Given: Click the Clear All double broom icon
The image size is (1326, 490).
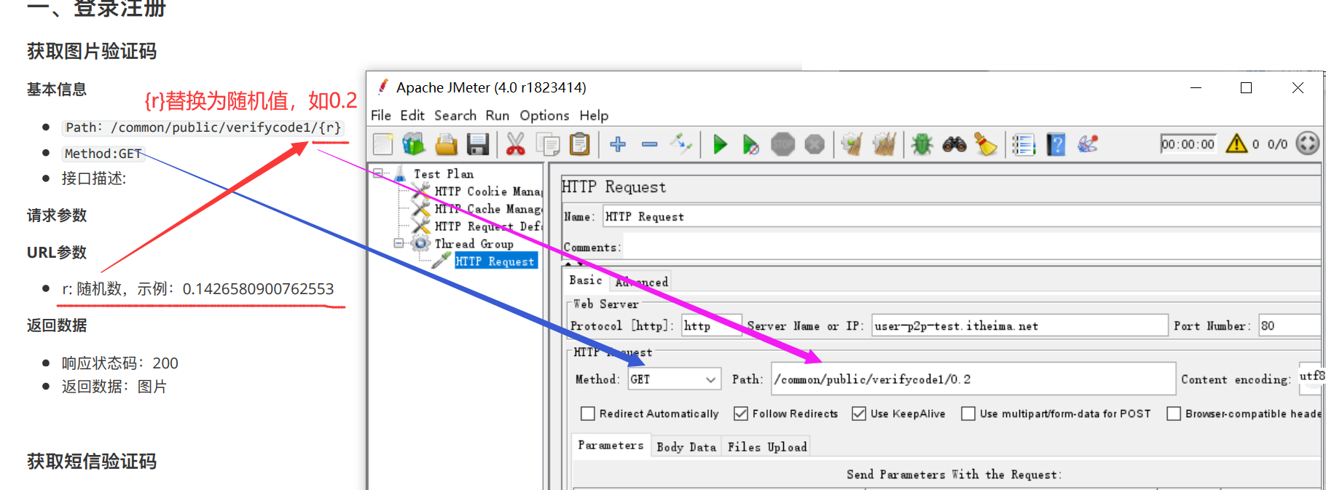Looking at the screenshot, I should (x=884, y=144).
